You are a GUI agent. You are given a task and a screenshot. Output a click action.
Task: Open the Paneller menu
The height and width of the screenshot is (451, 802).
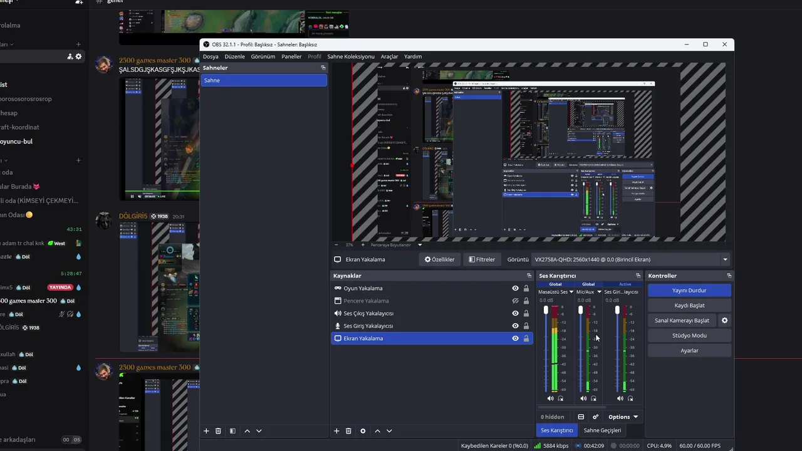[x=291, y=56]
